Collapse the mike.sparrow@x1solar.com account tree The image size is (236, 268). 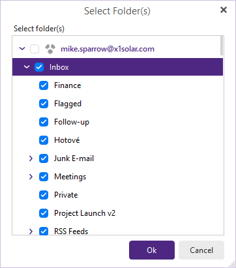click(22, 49)
